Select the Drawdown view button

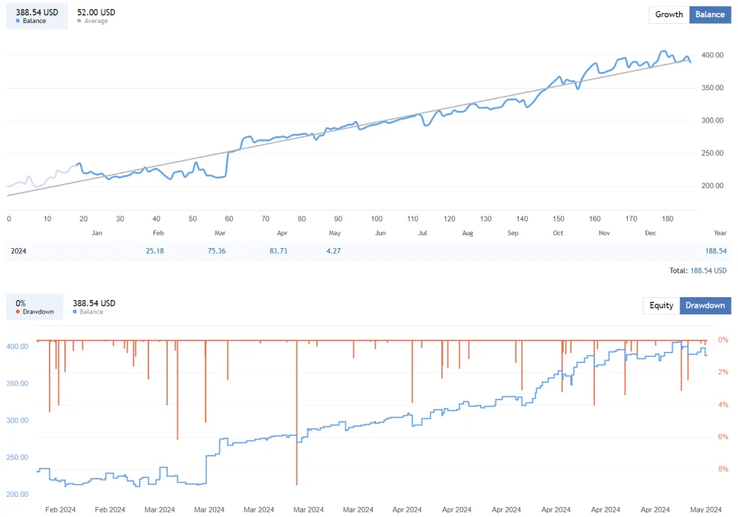click(705, 305)
